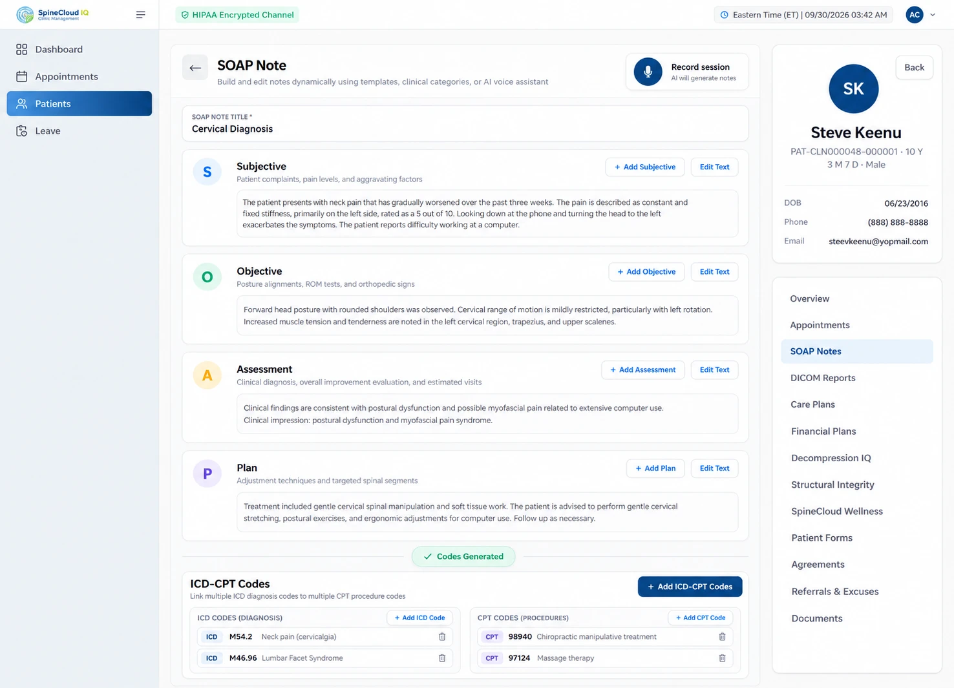Go to Appointments in the left sidebar
The width and height of the screenshot is (954, 688).
coord(79,76)
